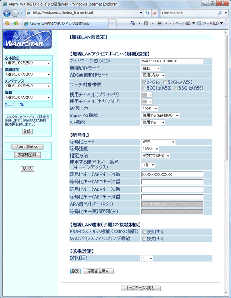Open the key index 1番 dropdown

(x=148, y=165)
